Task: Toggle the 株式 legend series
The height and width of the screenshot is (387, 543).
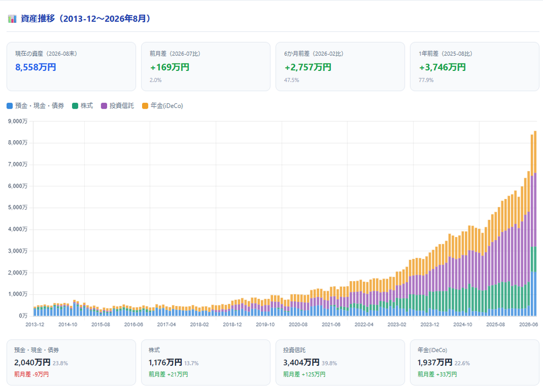Action: pos(82,106)
